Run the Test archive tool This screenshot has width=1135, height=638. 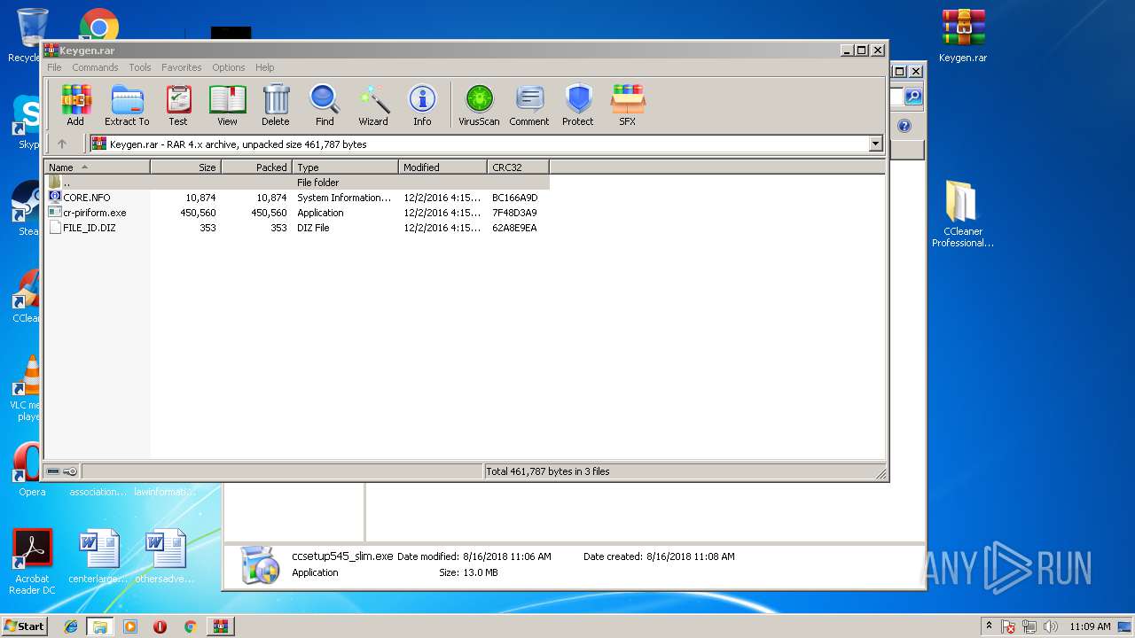coord(178,105)
